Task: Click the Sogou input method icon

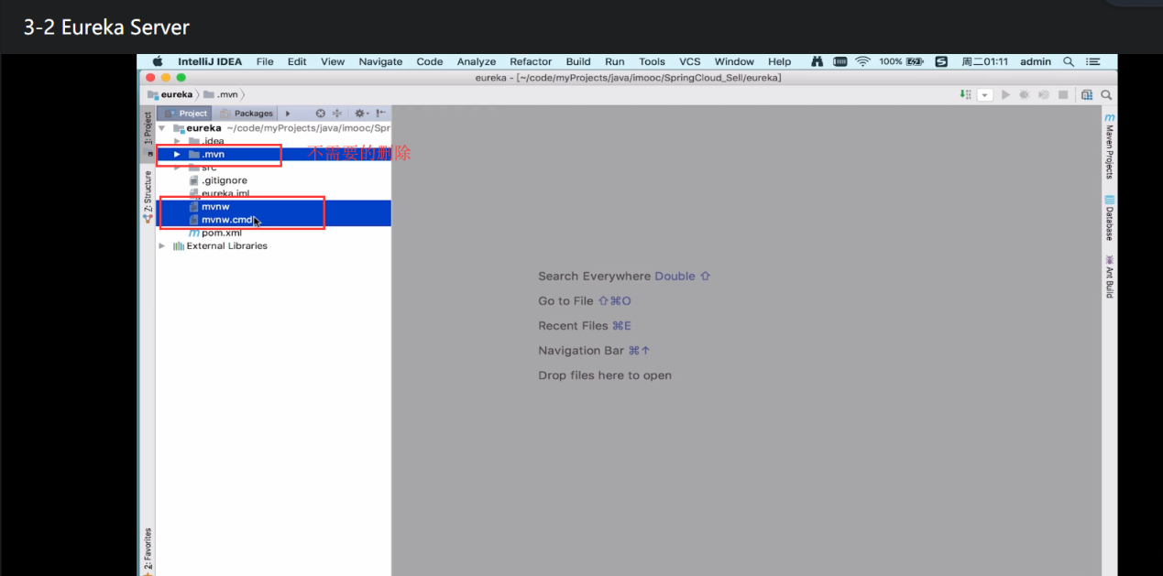Action: (941, 61)
